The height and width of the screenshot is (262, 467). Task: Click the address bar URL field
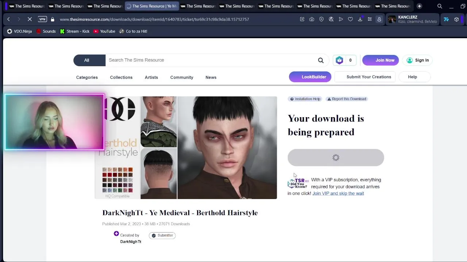[154, 19]
